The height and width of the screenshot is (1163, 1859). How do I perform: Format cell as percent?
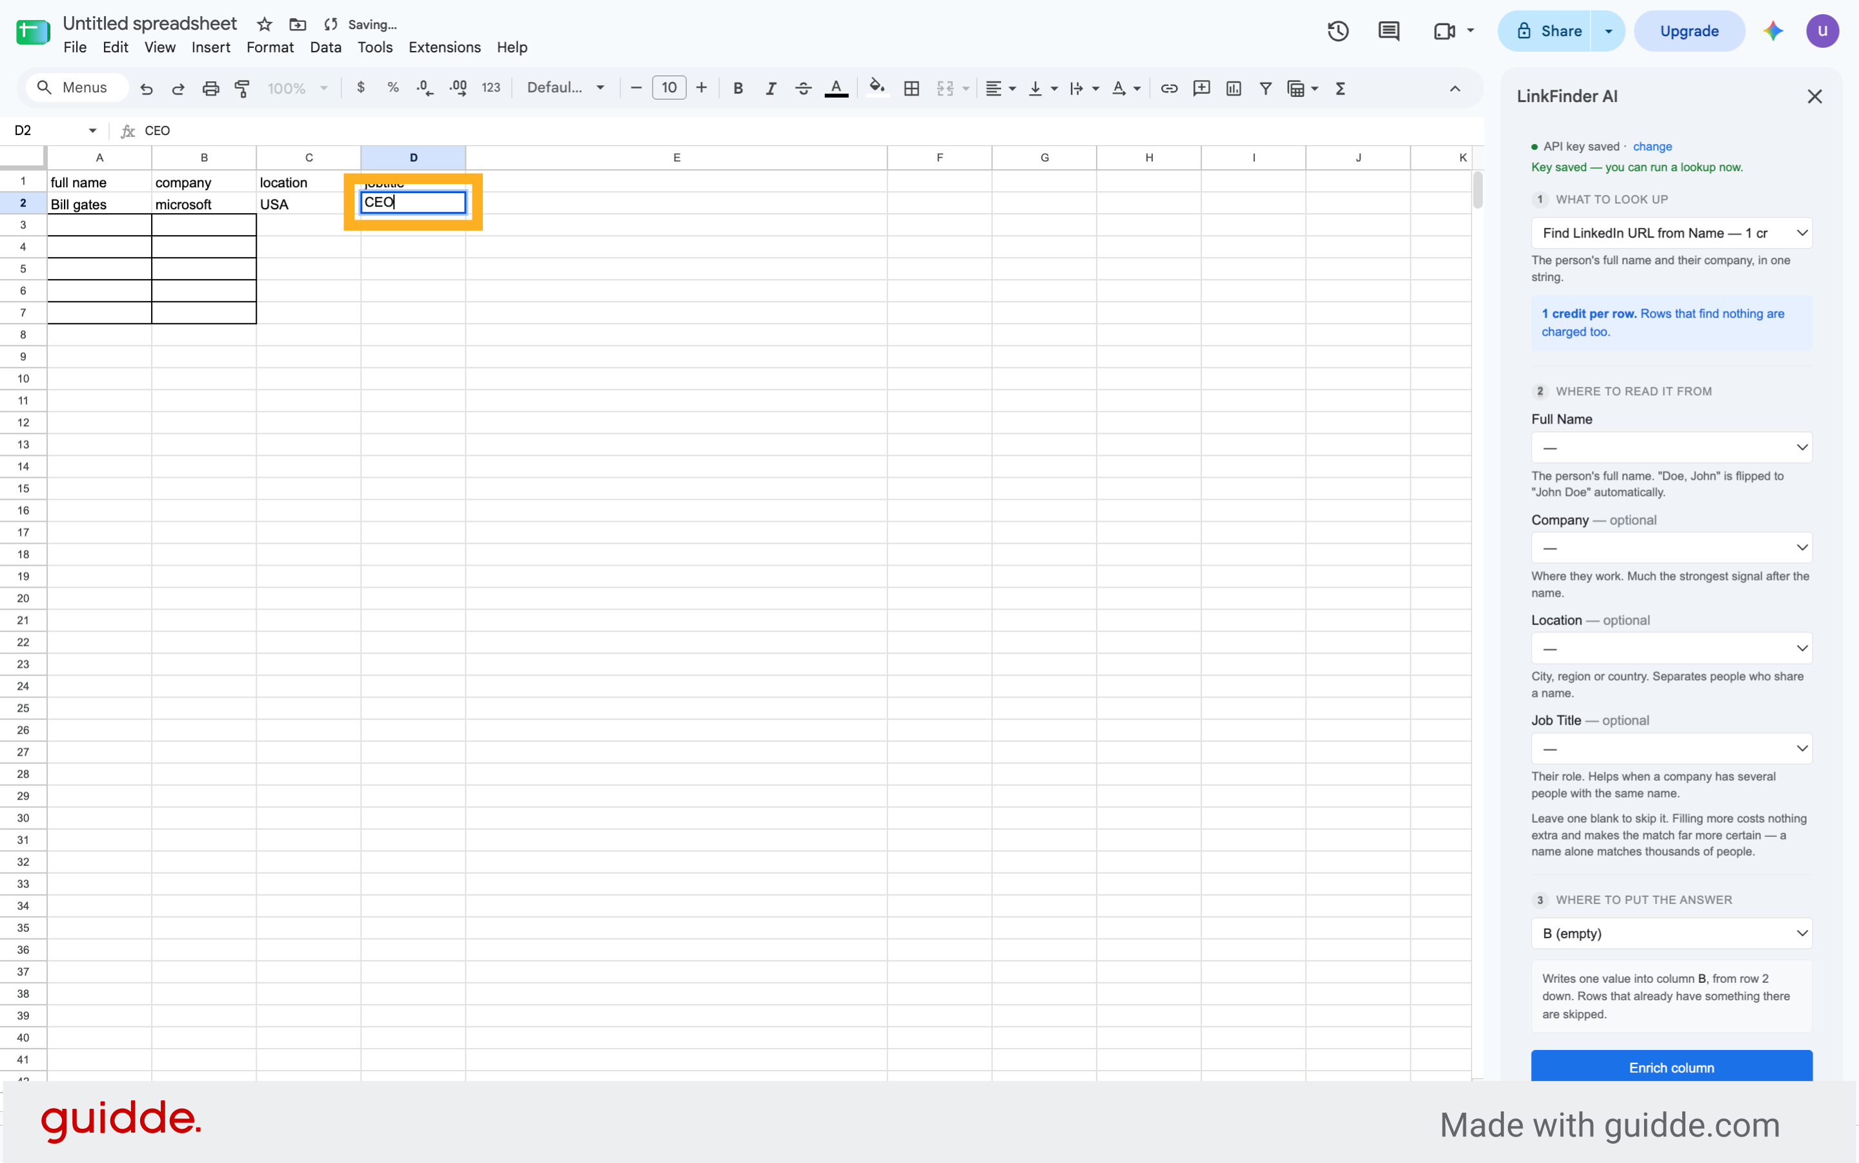click(393, 88)
